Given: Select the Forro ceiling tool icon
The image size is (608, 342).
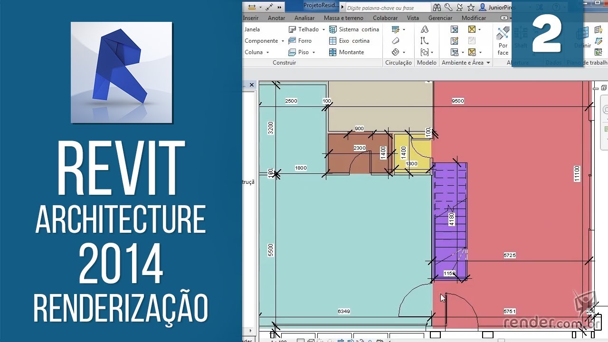Looking at the screenshot, I should 292,41.
